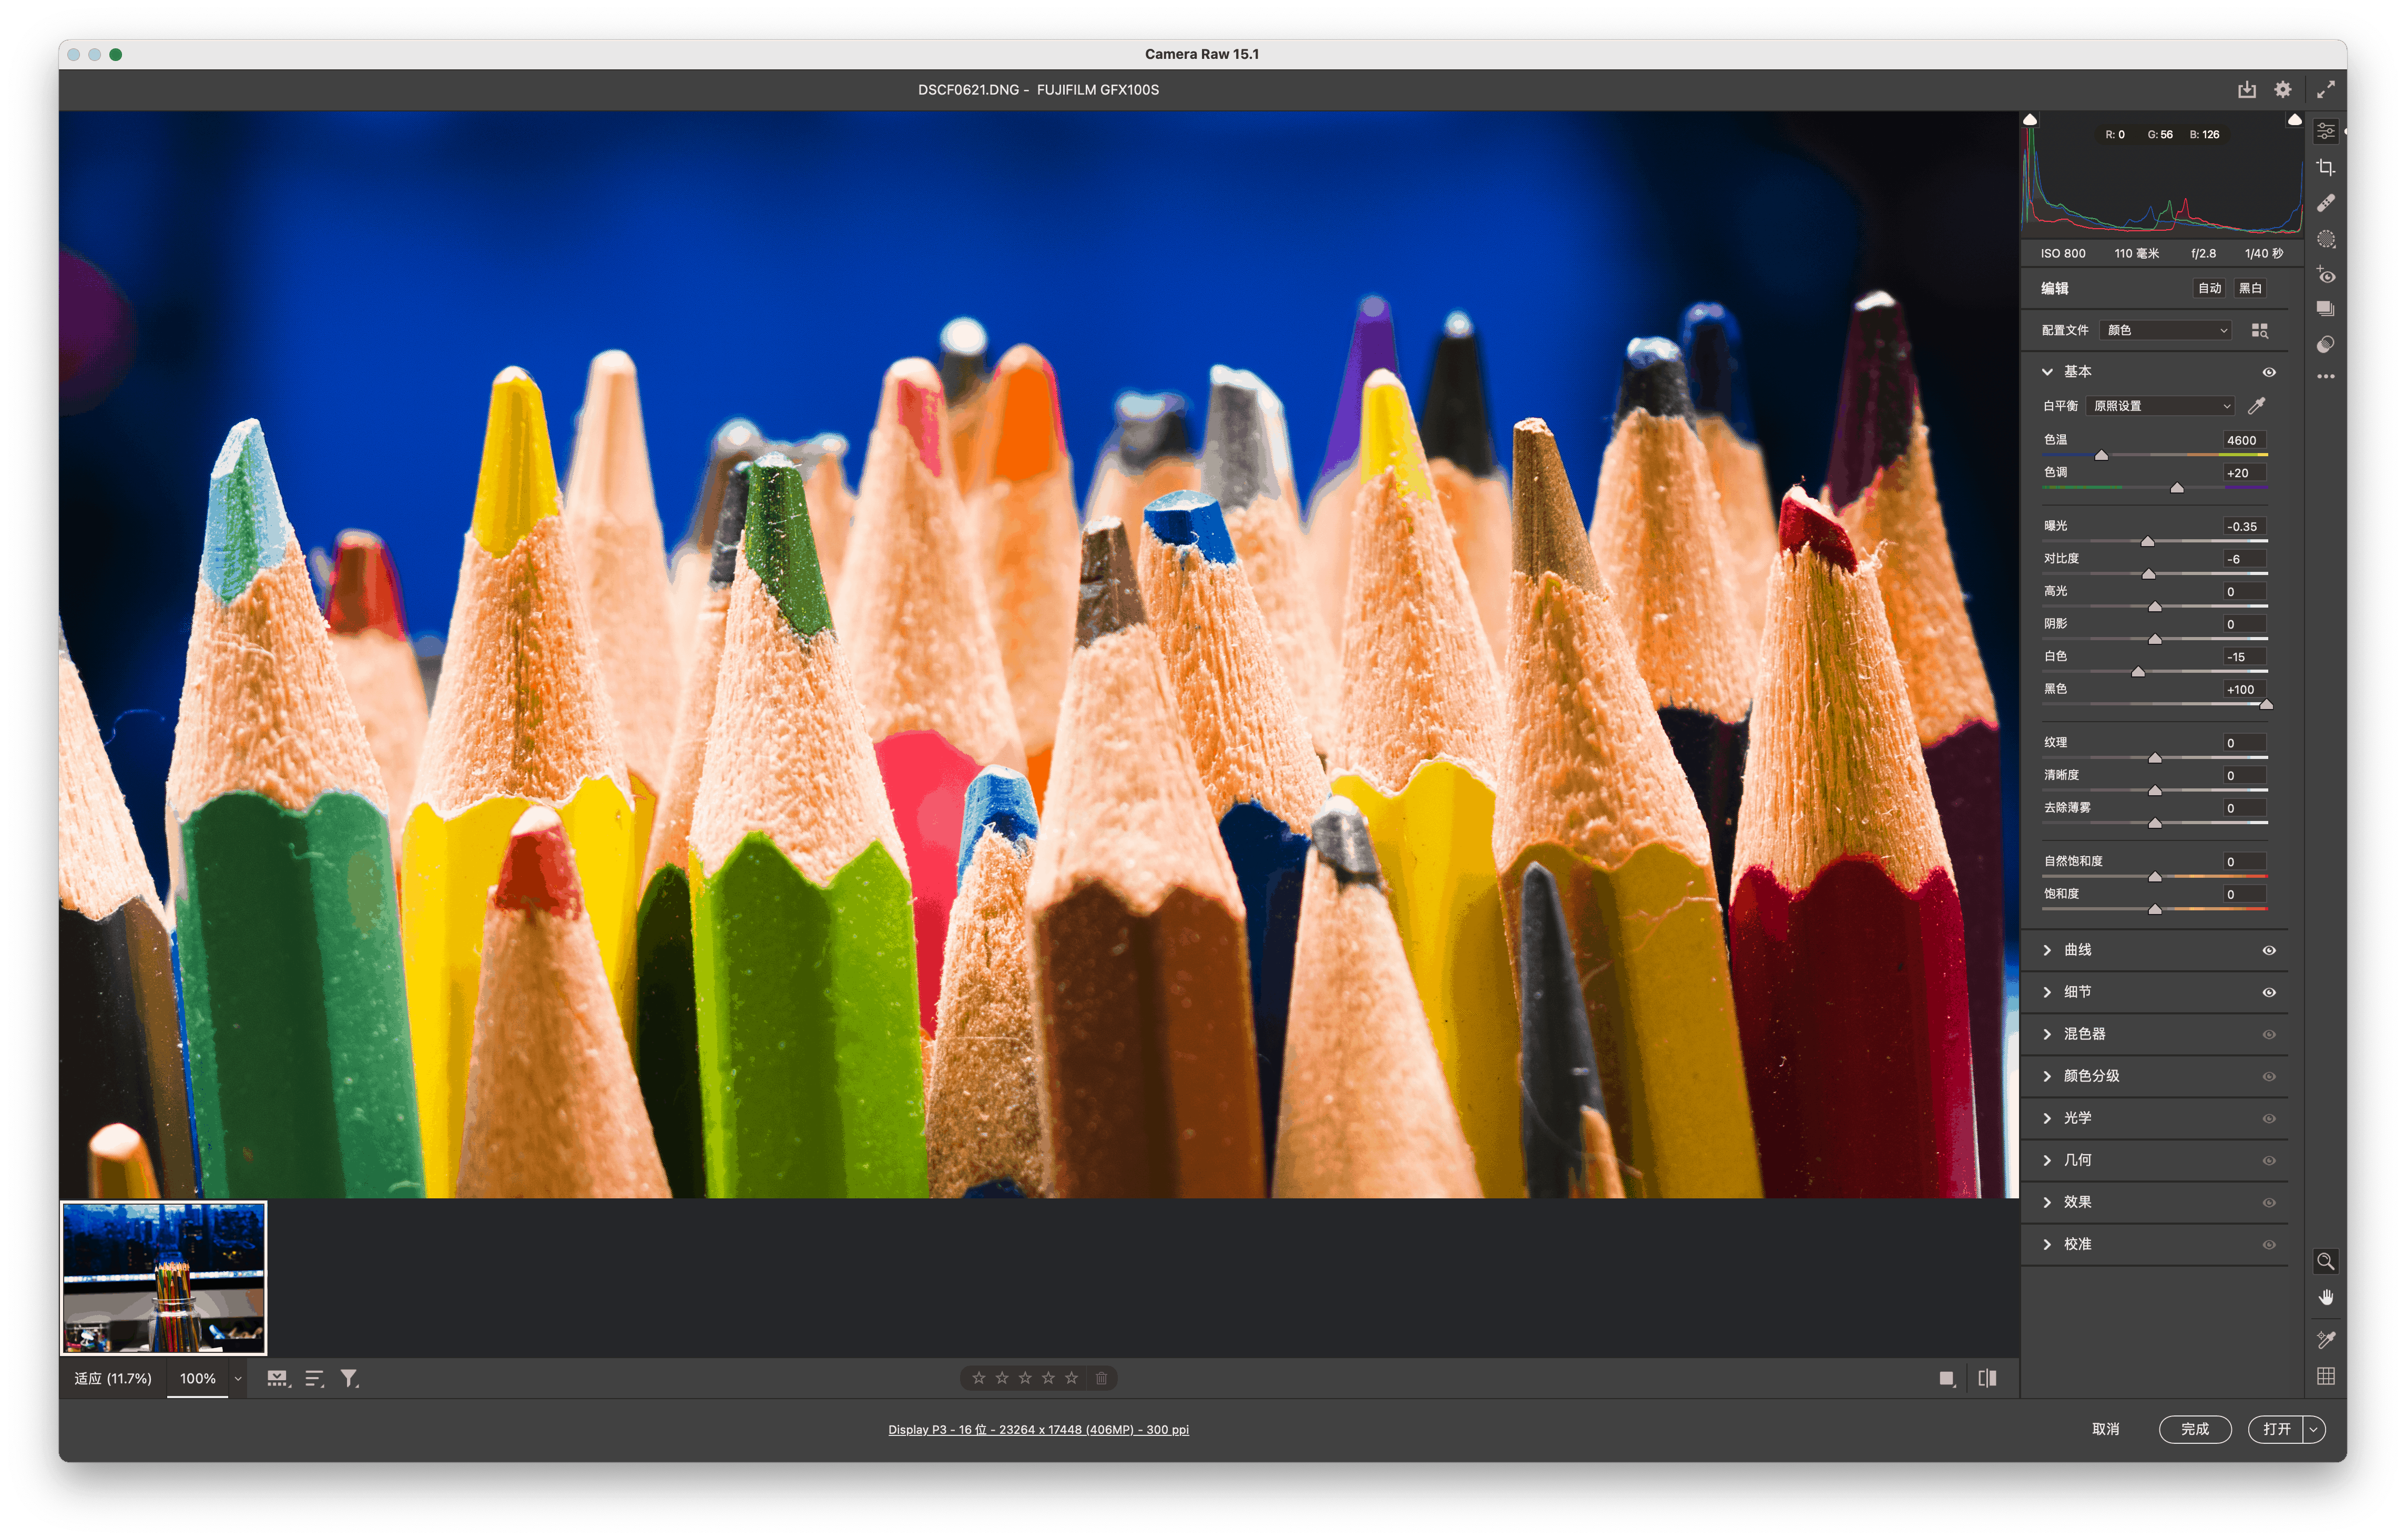The image size is (2406, 1540).
Task: Click the 曝光 exposure slider handle
Action: coord(2147,541)
